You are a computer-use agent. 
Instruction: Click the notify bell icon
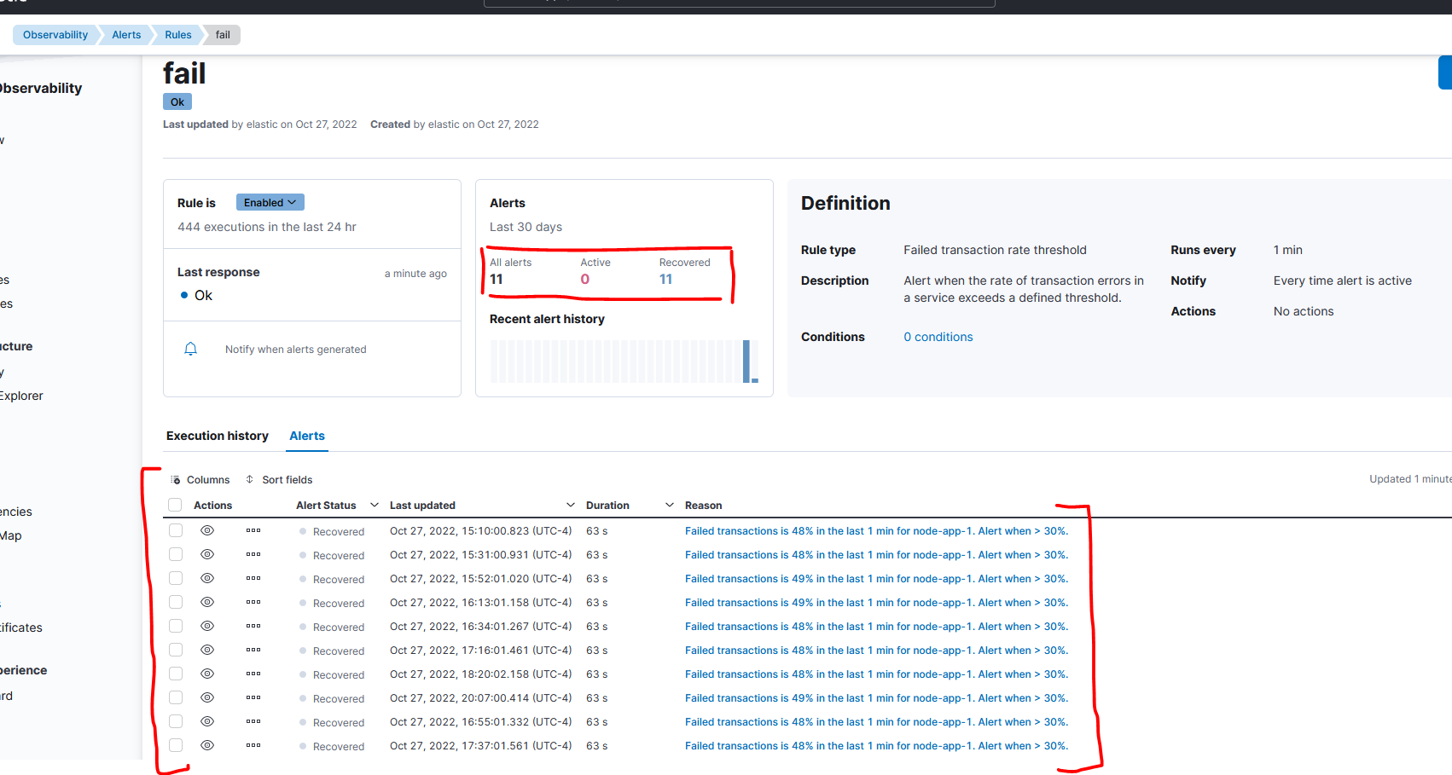click(191, 349)
